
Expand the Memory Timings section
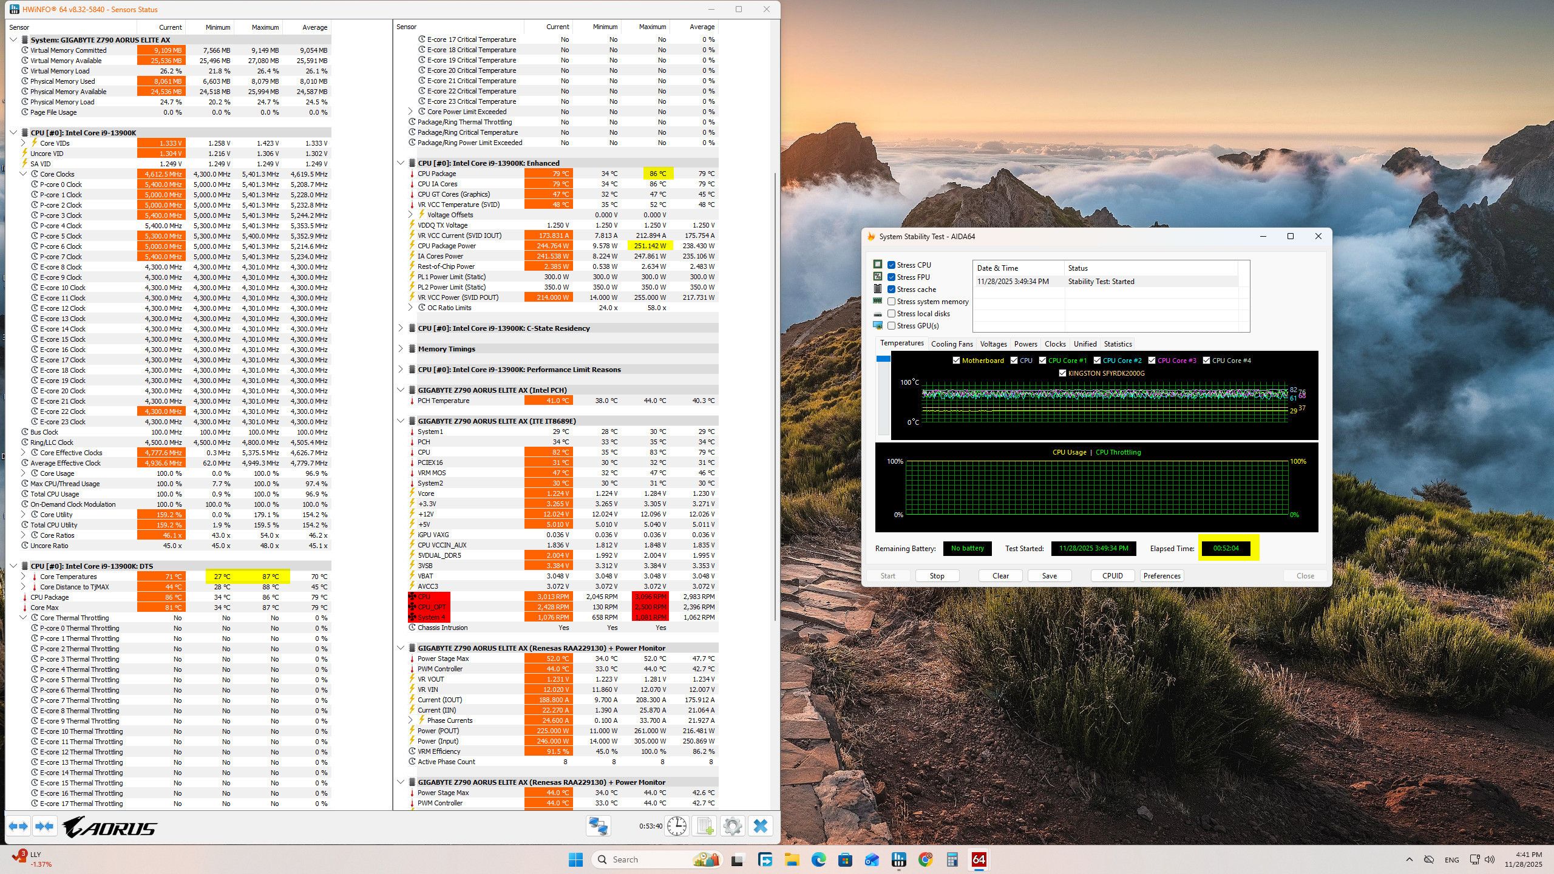[401, 349]
